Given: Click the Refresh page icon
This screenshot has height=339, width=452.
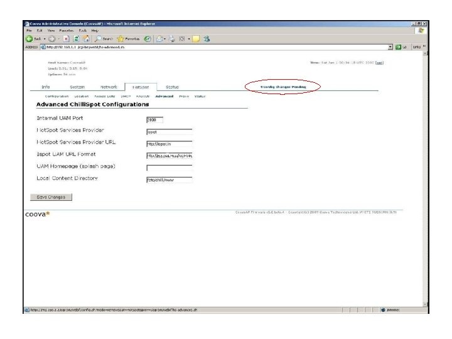Looking at the screenshot, I should pyautogui.click(x=76, y=39).
